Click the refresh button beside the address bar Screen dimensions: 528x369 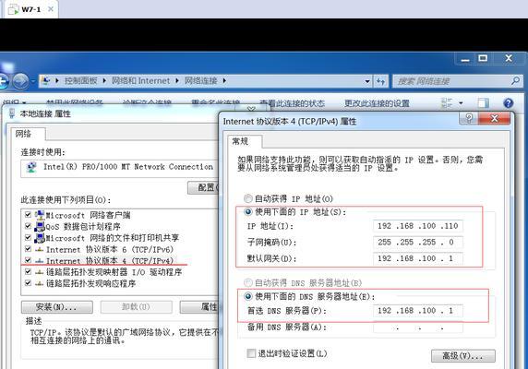381,81
